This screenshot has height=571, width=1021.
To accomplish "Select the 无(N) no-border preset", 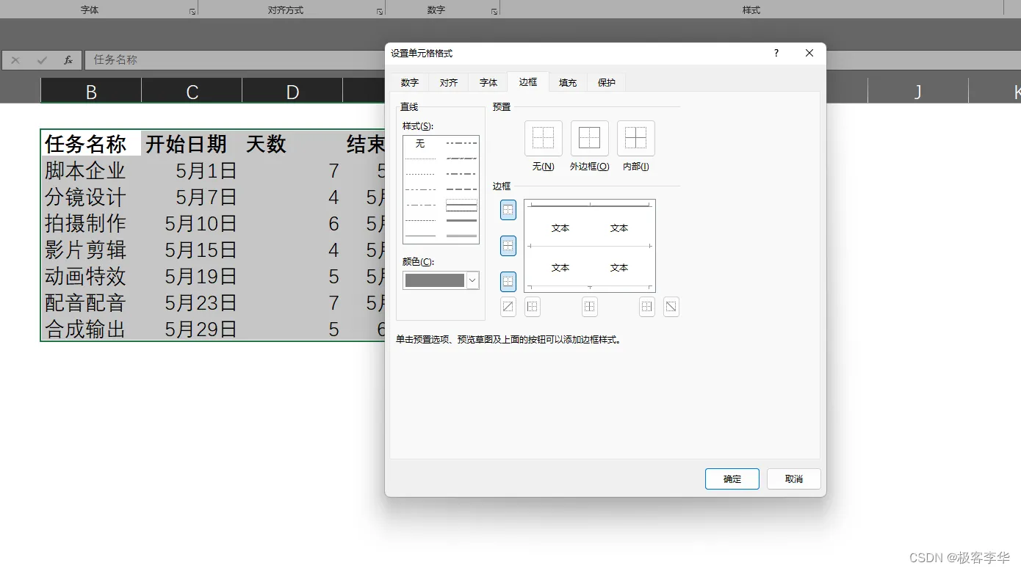I will coord(544,139).
